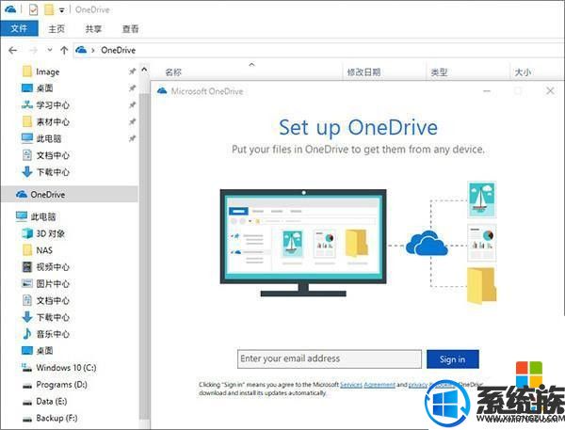Viewport: 565px width, 430px height.
Task: Open 下载中心 under quick access
Action: tap(53, 172)
